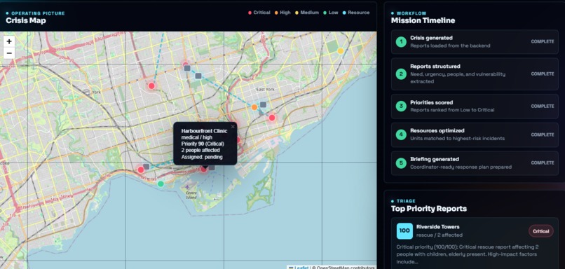Select the orange high-priority map marker
Viewport: 565px width, 269px height.
pyautogui.click(x=254, y=107)
